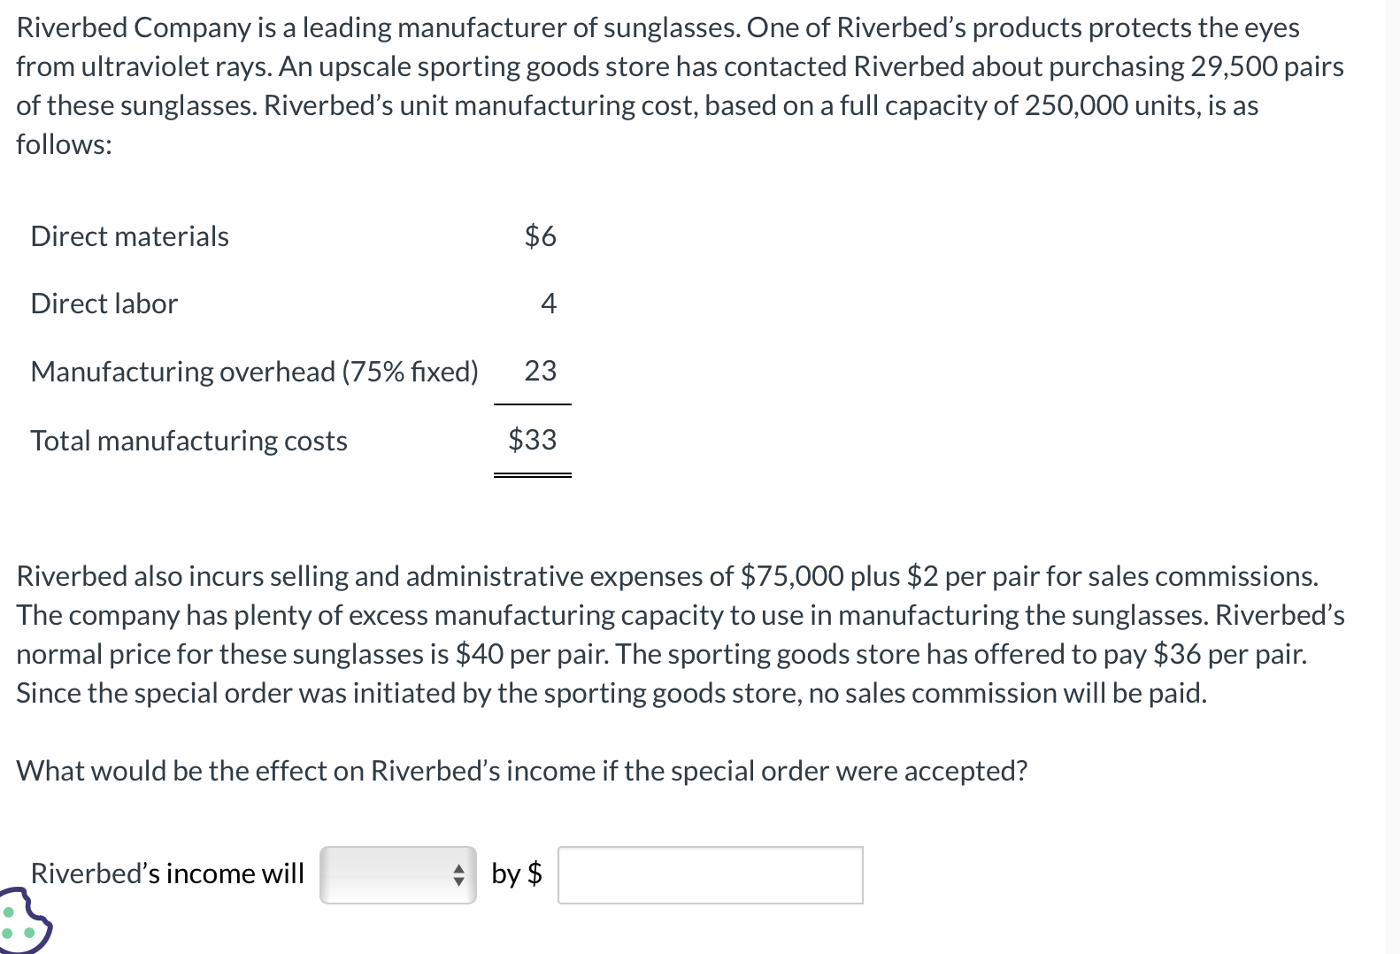Screen dimensions: 1400x954
Task: Click the Total manufacturing costs label
Action: pyautogui.click(x=188, y=441)
